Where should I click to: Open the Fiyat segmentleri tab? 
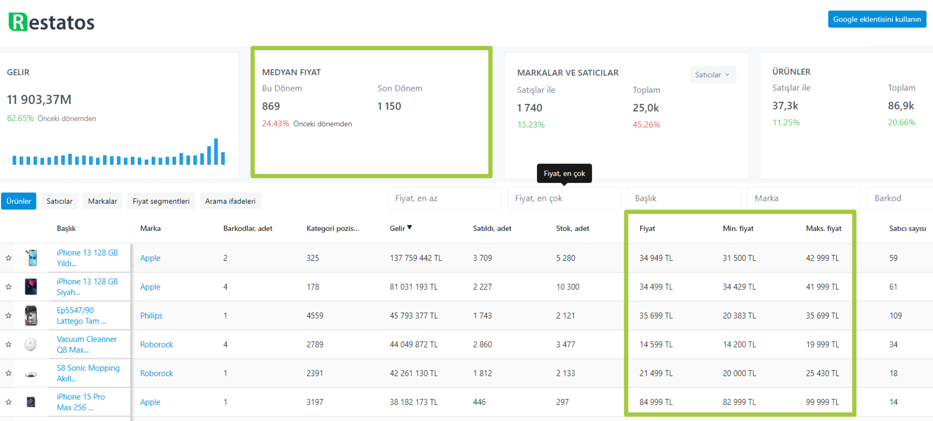pyautogui.click(x=161, y=201)
